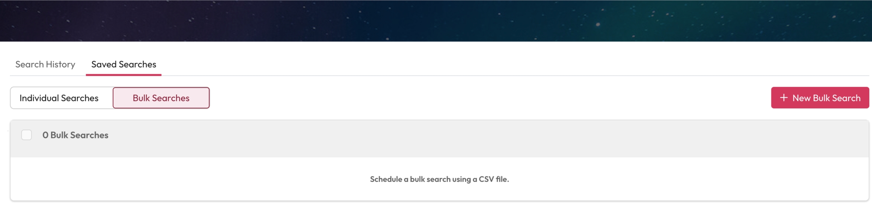View search history using the first tab
872x215 pixels.
click(45, 64)
